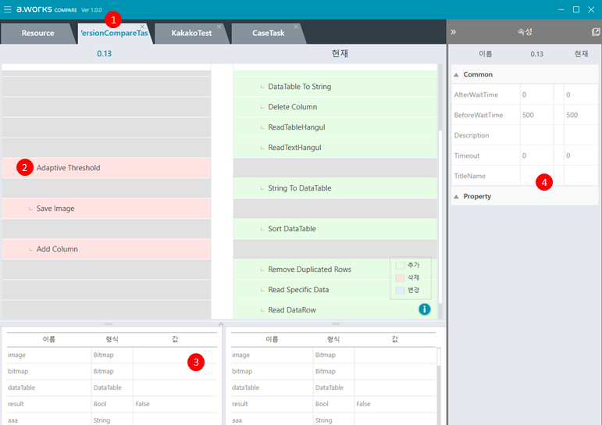Close the KakaoTest tab
This screenshot has width=602, height=425.
(219, 27)
